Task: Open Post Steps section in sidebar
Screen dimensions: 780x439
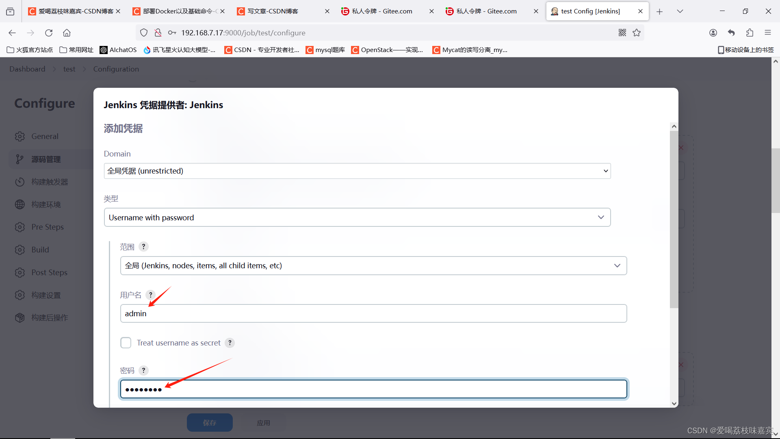Action: pyautogui.click(x=49, y=273)
